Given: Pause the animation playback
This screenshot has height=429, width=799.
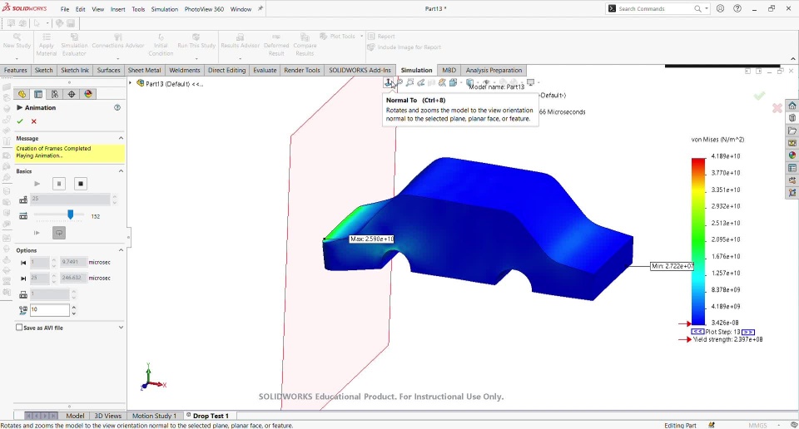Looking at the screenshot, I should pos(58,184).
